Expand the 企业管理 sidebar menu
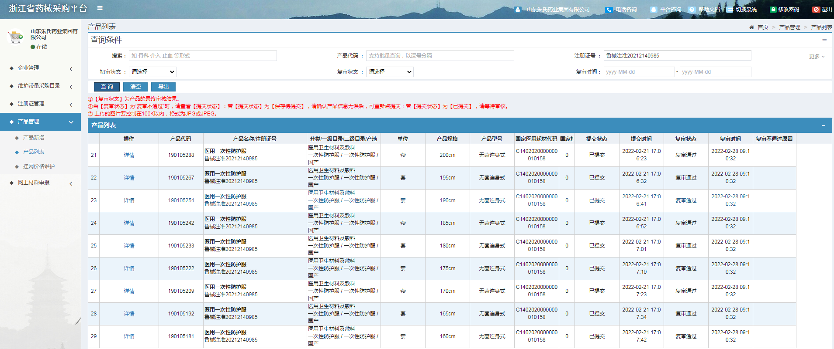The height and width of the screenshot is (349, 834). point(40,68)
